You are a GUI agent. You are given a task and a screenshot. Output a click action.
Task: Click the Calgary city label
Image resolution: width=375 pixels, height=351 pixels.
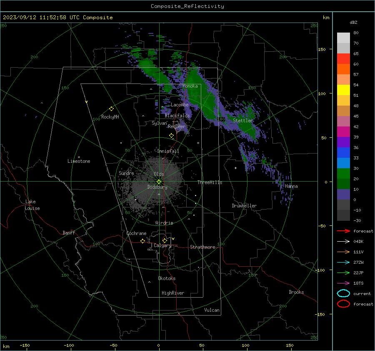pyautogui.click(x=162, y=245)
